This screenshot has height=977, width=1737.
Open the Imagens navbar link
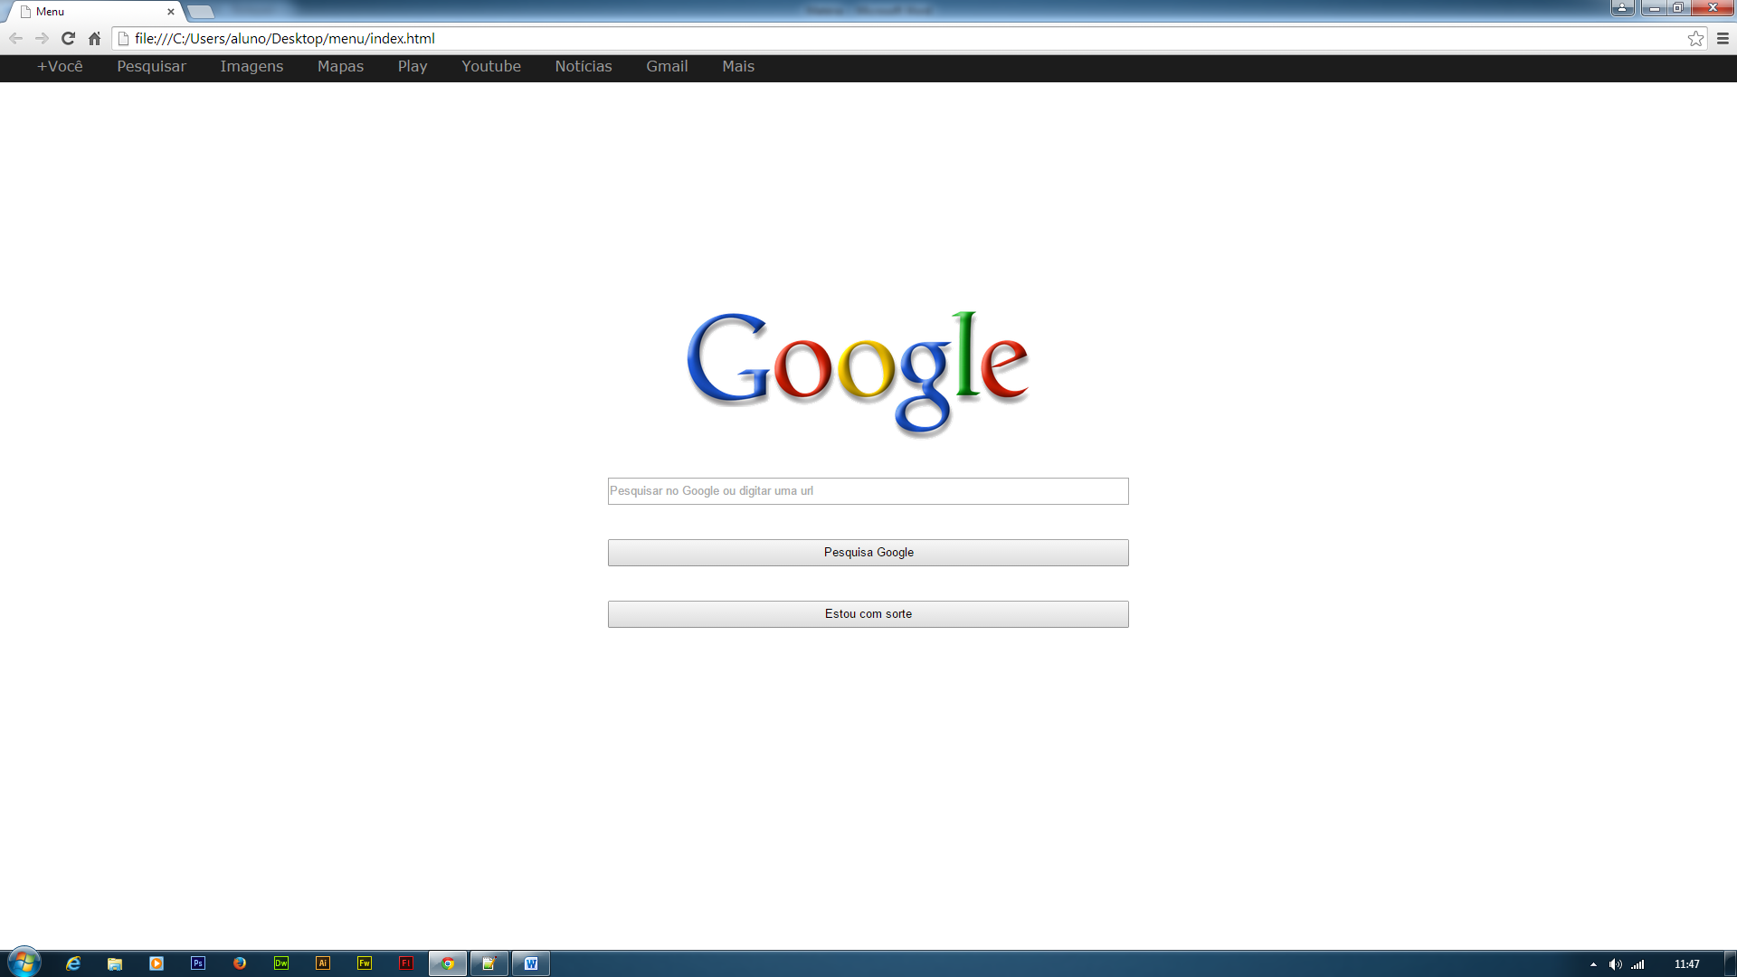252,66
